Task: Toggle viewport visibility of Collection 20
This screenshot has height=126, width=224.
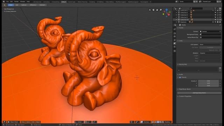Action: pos(218,20)
